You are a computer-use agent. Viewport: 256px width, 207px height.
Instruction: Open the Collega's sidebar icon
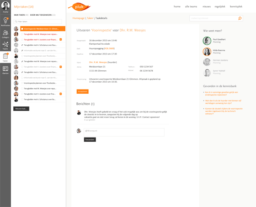(6, 34)
